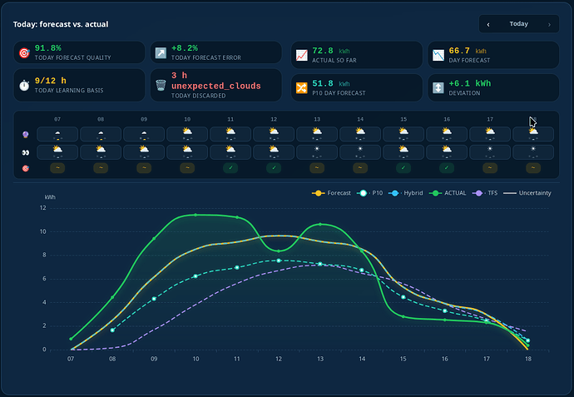Click the stopwatch icon by Today Learning Basis

(24, 86)
